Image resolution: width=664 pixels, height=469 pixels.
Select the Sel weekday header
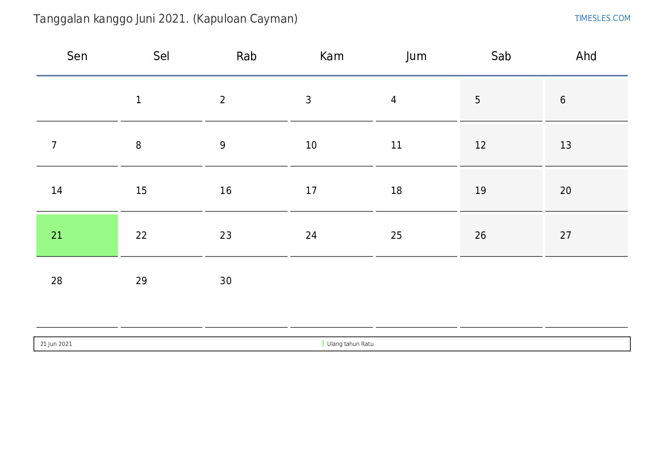(x=161, y=56)
